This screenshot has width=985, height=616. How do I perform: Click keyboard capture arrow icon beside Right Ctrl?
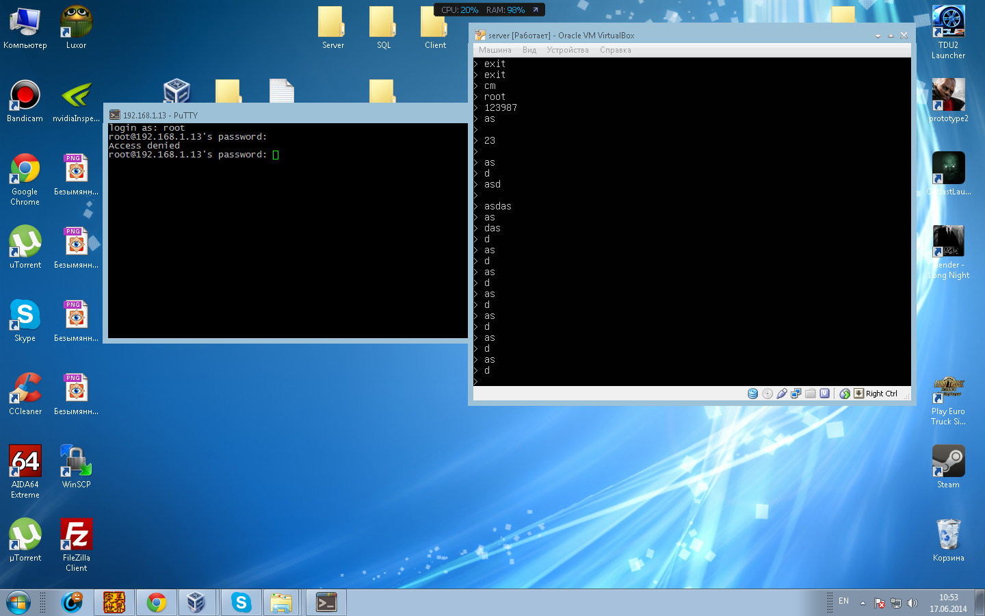(858, 394)
